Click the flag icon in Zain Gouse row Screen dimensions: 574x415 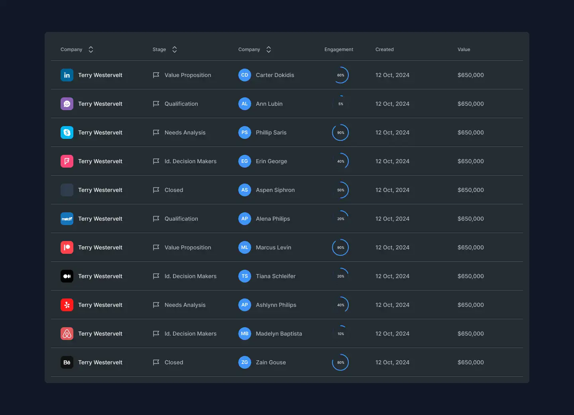pyautogui.click(x=156, y=362)
